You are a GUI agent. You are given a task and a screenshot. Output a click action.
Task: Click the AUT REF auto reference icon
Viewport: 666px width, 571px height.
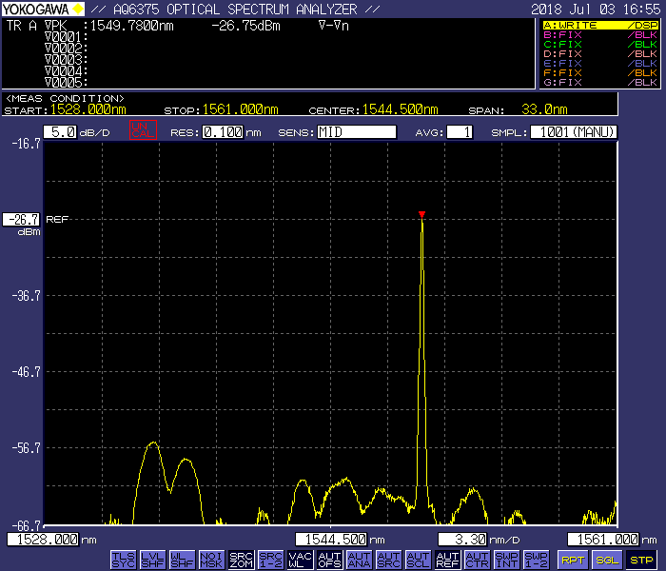pyautogui.click(x=447, y=560)
